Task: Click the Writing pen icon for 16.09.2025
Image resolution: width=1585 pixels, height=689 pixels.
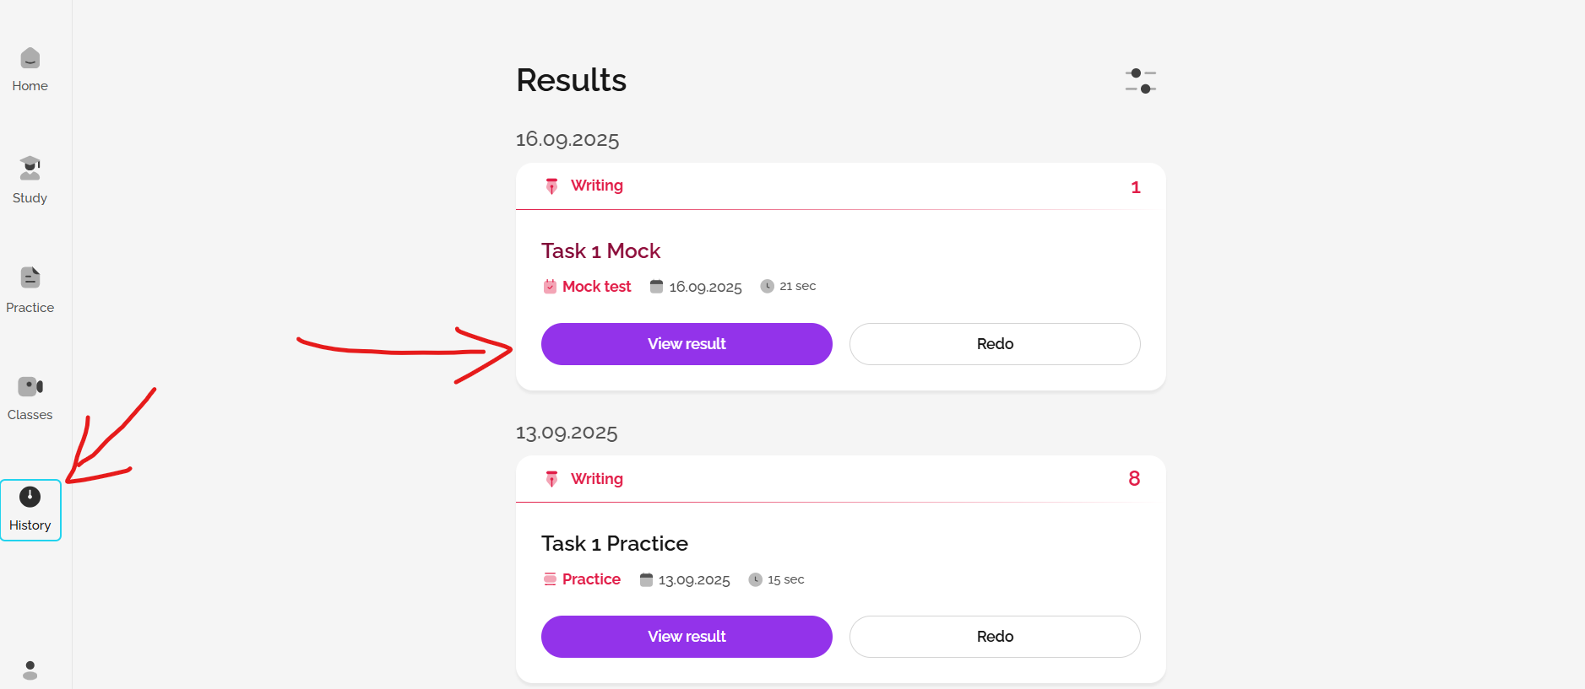Action: pos(551,186)
